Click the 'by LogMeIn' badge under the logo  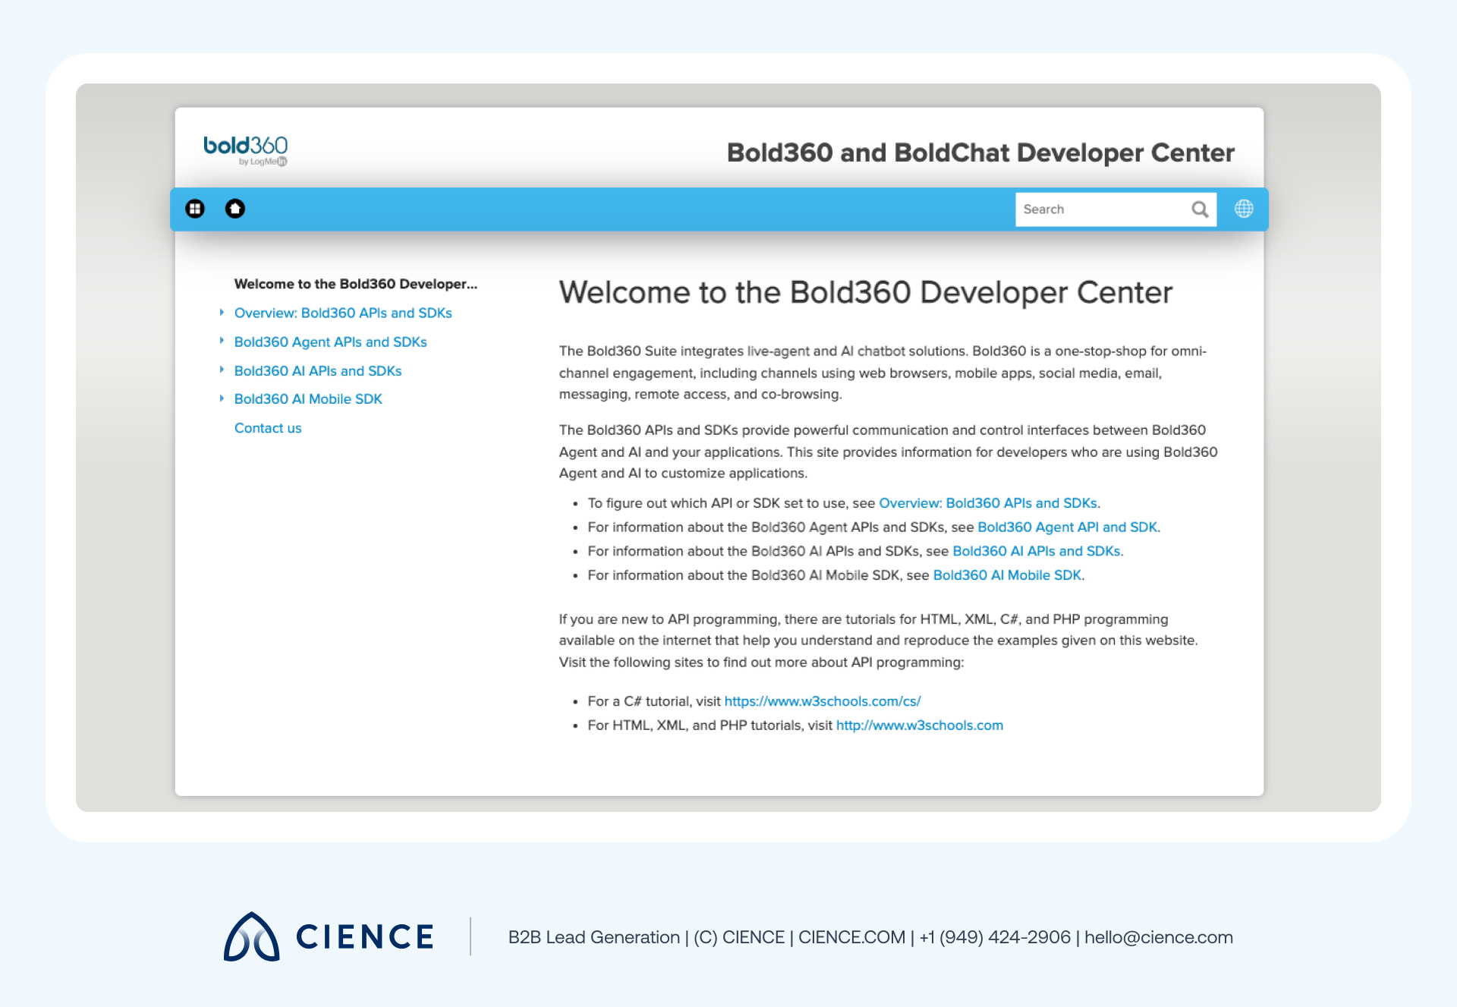pos(262,162)
